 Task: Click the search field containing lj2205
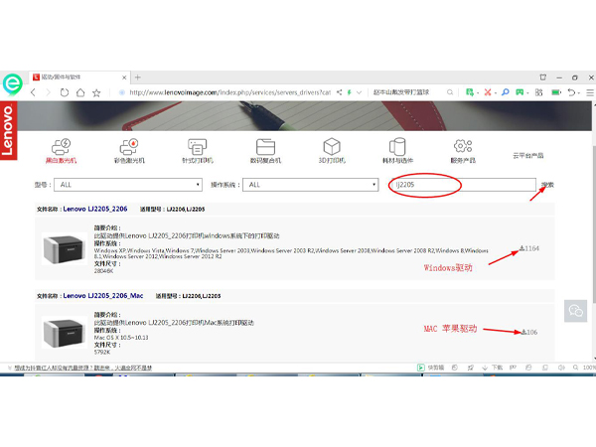pos(462,185)
